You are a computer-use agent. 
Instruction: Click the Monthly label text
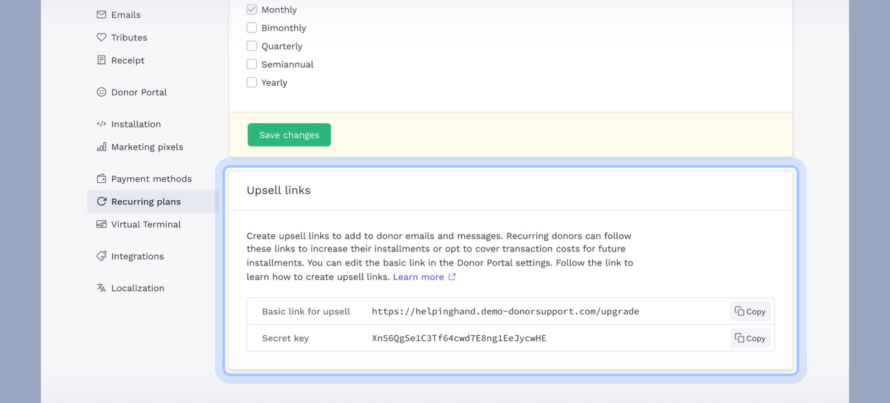click(x=279, y=10)
